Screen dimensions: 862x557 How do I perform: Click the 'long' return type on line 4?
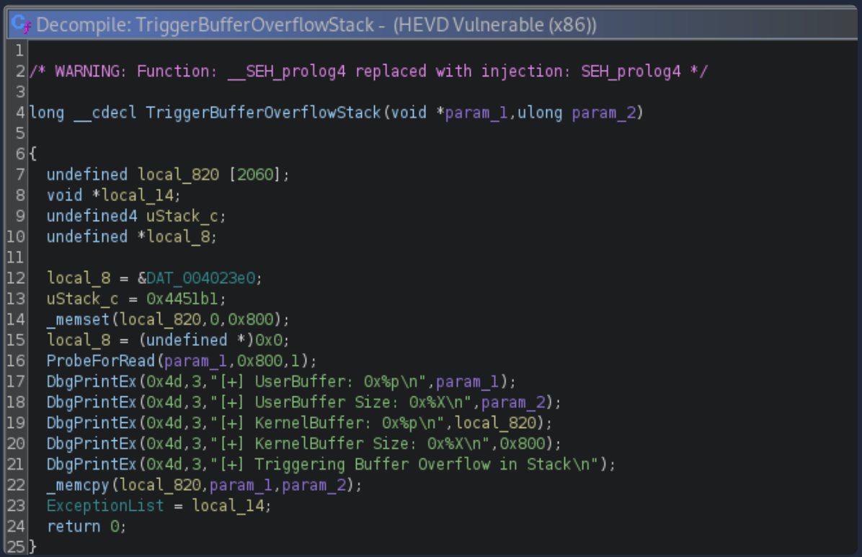coord(47,112)
